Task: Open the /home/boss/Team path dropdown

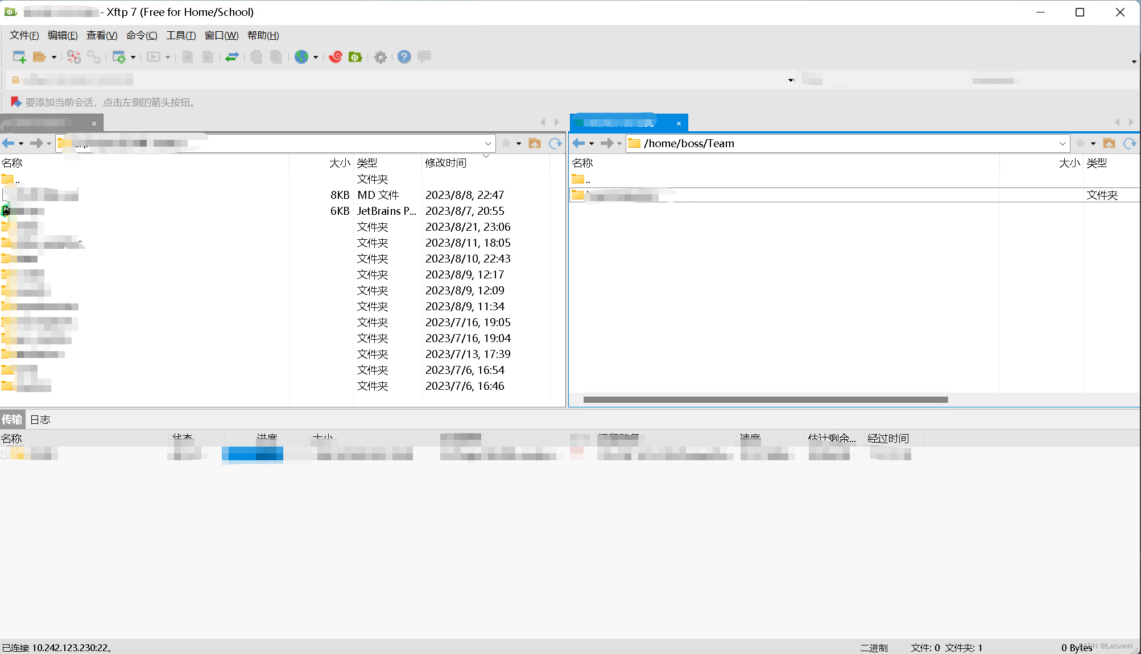Action: pyautogui.click(x=1063, y=143)
